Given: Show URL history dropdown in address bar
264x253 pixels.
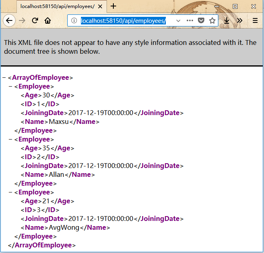Looking at the screenshot, I should tap(178, 20).
